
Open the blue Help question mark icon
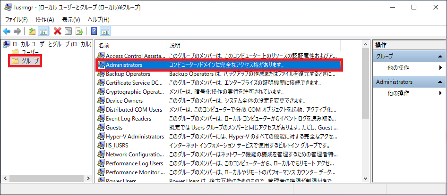tap(94, 31)
